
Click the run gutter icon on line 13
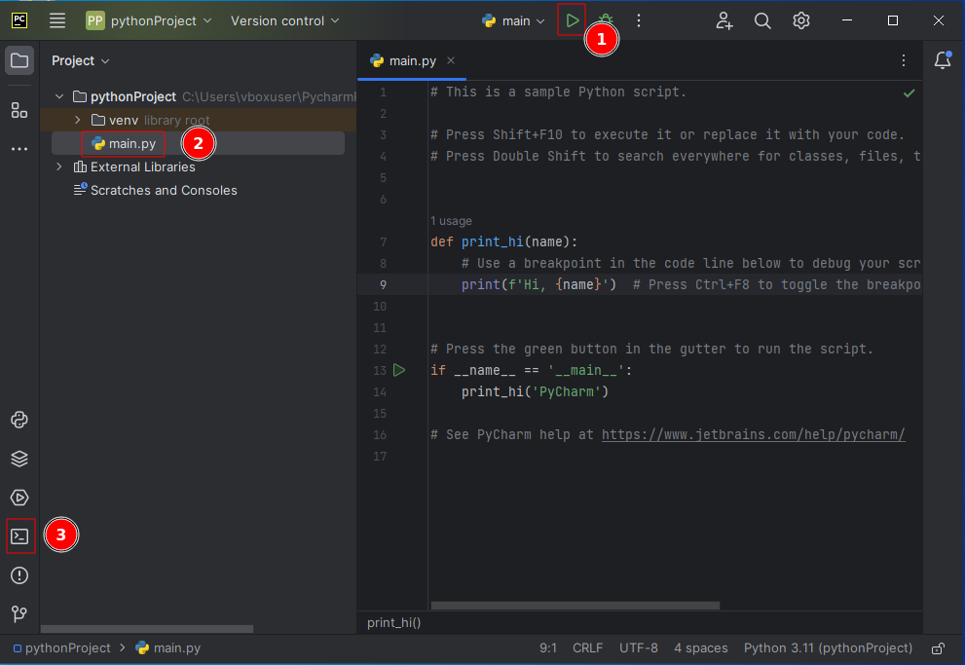pyautogui.click(x=399, y=370)
